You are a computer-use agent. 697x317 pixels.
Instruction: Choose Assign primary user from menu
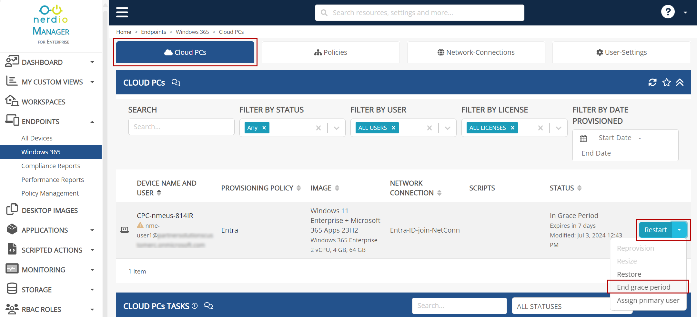coord(648,300)
